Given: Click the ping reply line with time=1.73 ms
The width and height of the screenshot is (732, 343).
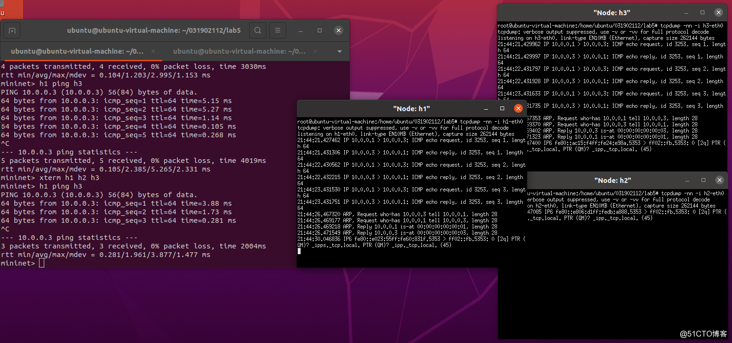Looking at the screenshot, I should [117, 212].
